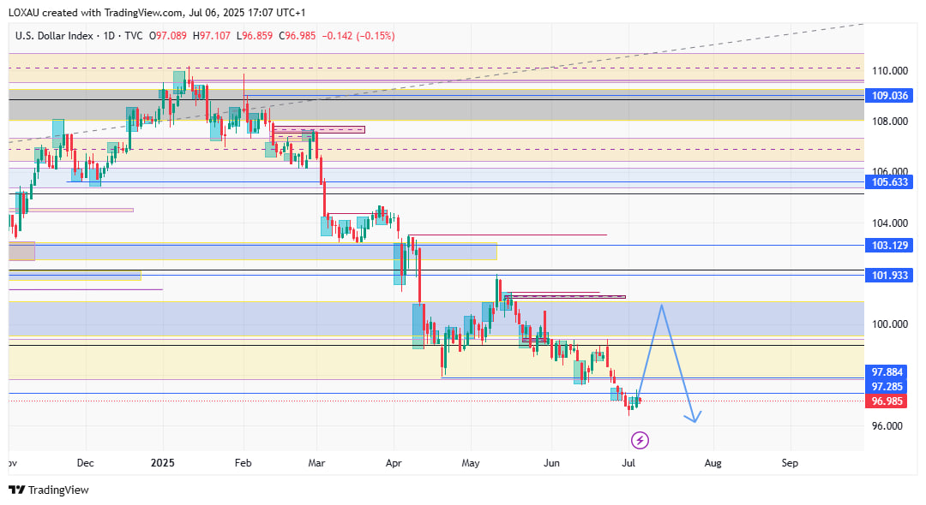Click the Sep label on time axis
Viewport: 926px width, 505px height.
(790, 463)
